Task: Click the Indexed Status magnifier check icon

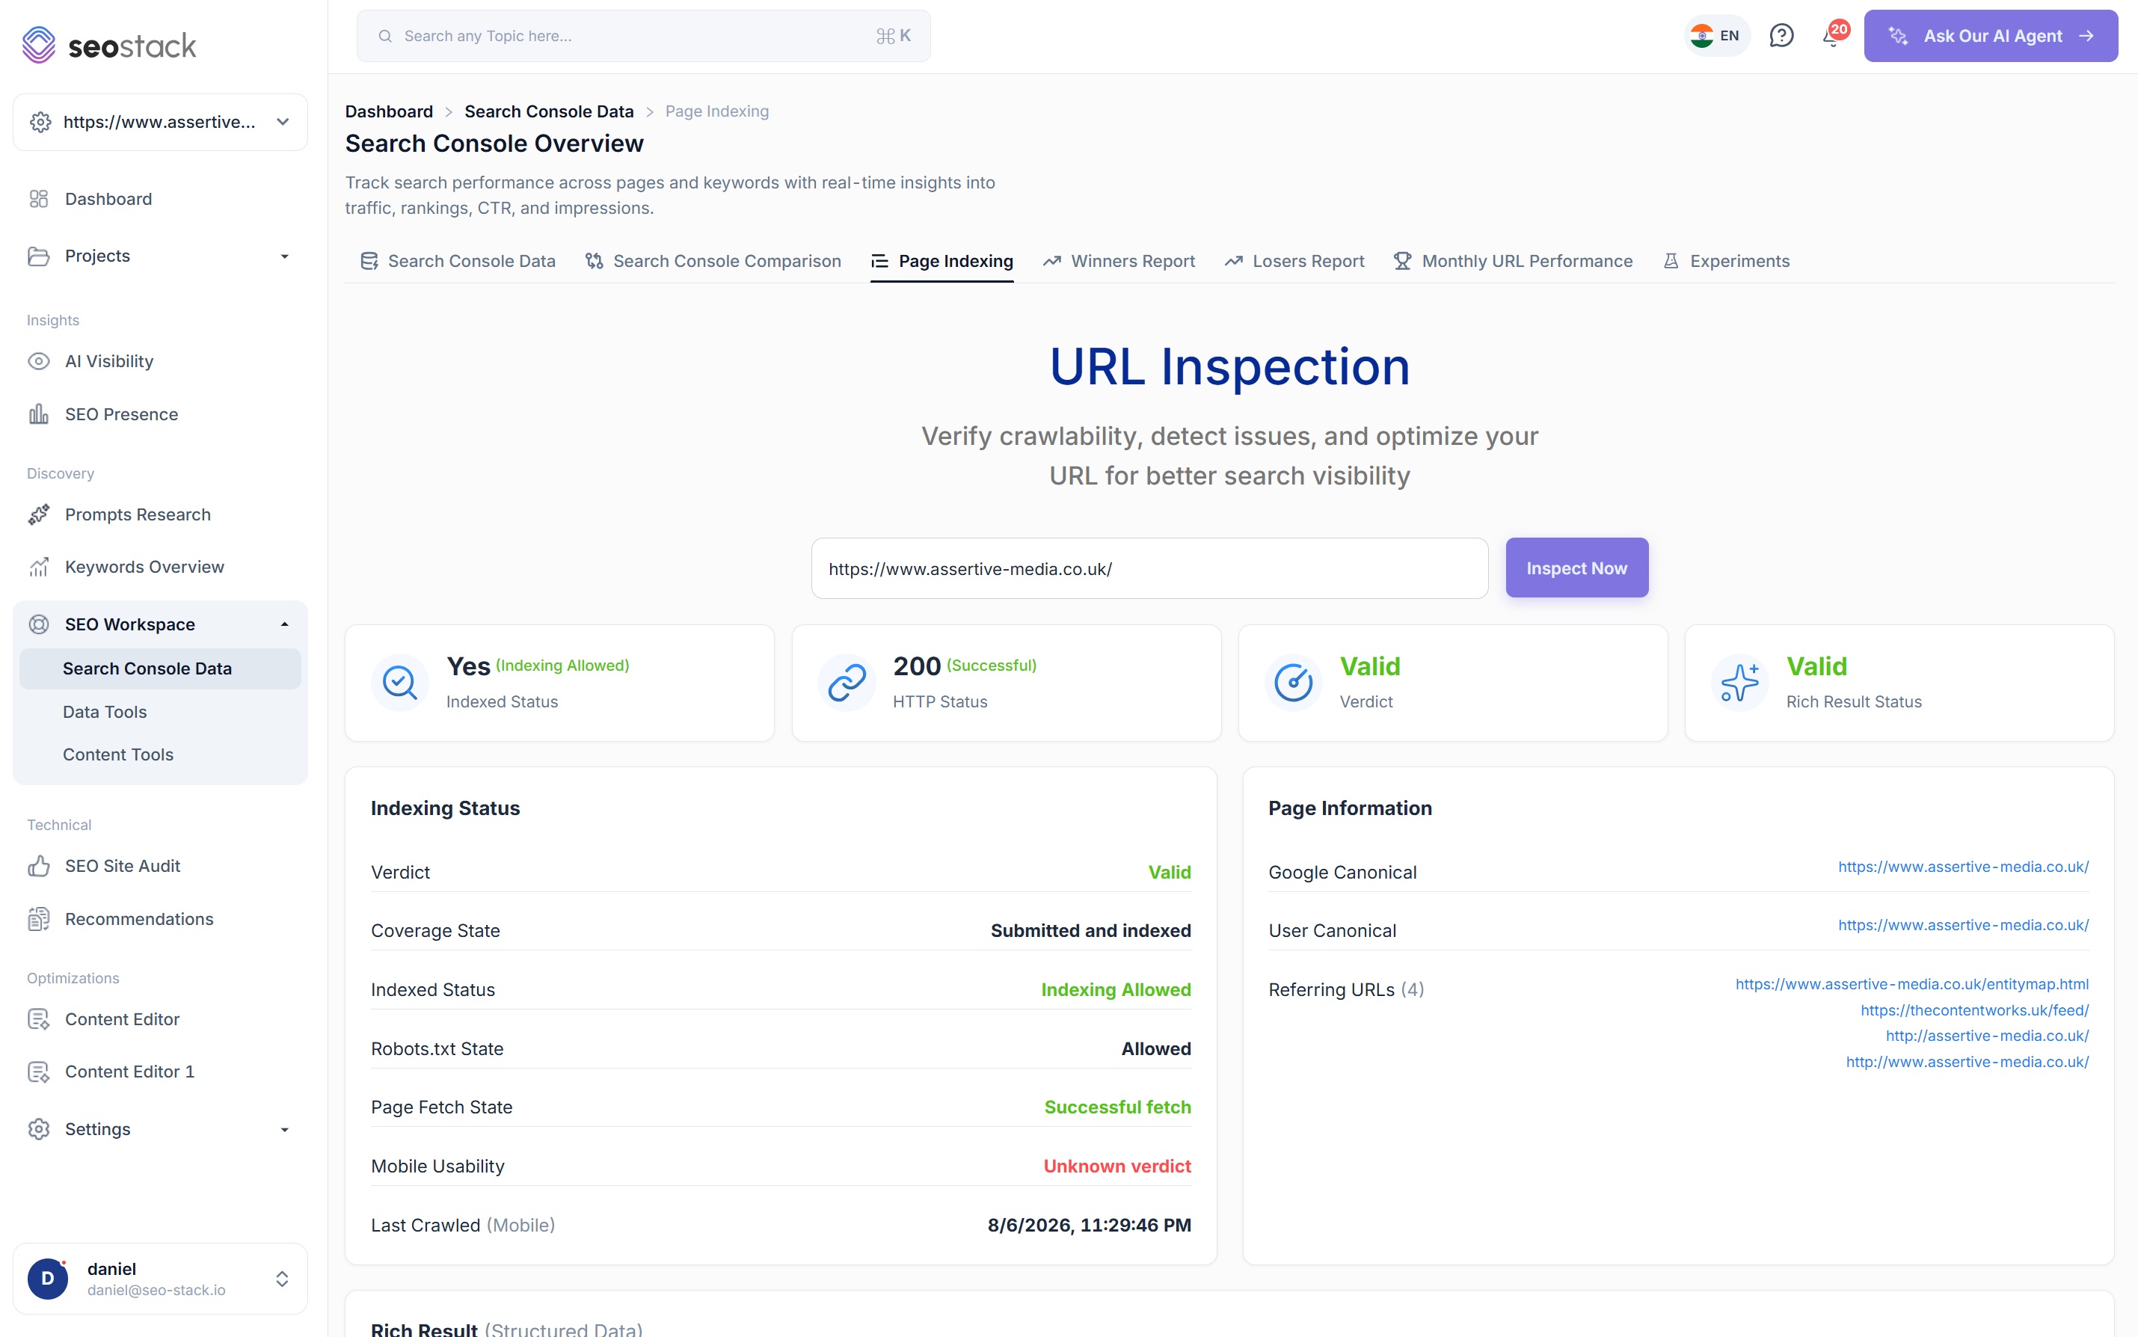Action: [399, 683]
